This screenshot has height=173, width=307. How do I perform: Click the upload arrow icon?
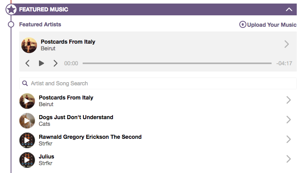[x=243, y=24]
